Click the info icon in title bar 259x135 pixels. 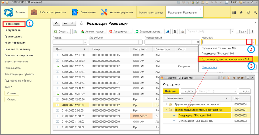(241, 2)
